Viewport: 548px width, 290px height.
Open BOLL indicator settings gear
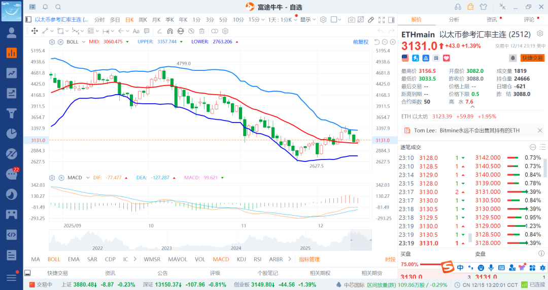coord(52,42)
